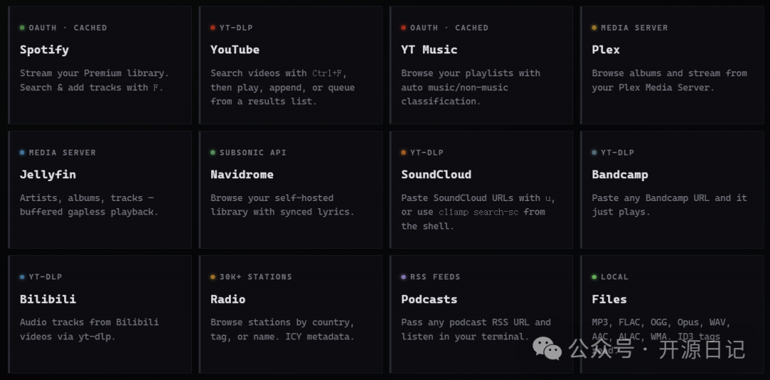This screenshot has height=380, width=770.
Task: Click the yellow dot beside MEDIA SERVER on Plex card
Action: [x=594, y=28]
